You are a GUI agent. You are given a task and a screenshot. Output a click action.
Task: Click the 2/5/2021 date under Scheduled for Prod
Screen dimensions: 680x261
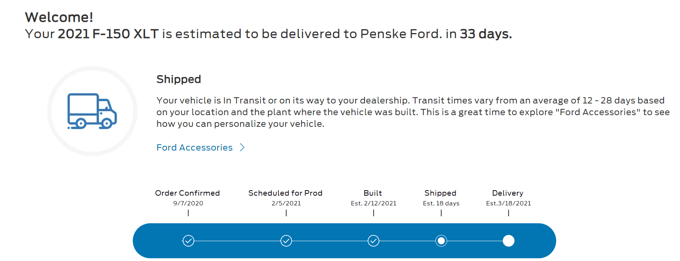tap(286, 203)
